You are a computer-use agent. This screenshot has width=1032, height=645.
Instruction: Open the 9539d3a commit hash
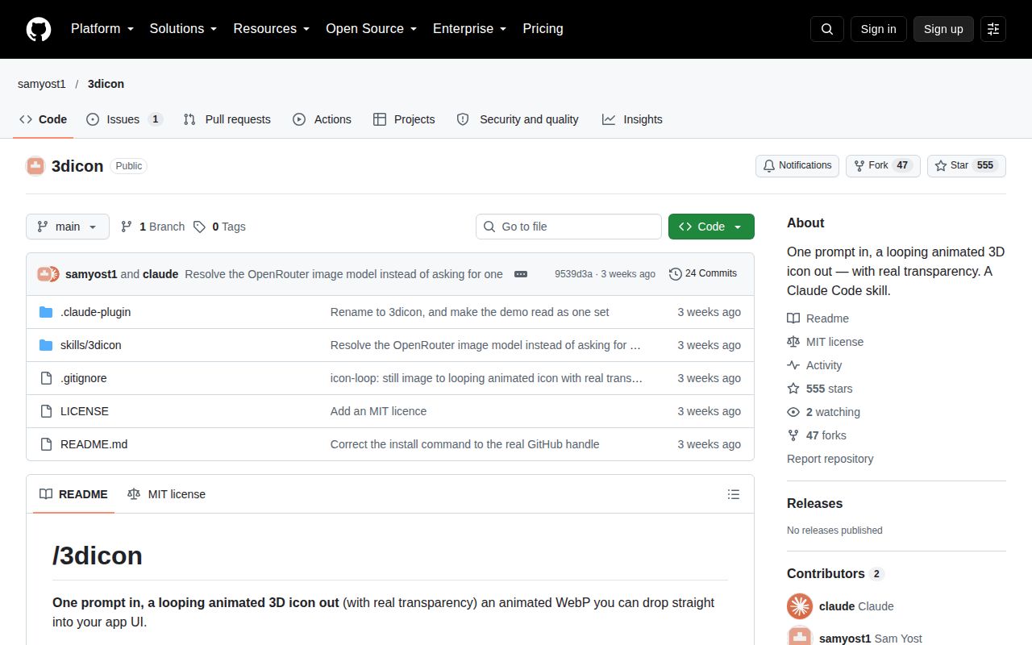tap(573, 274)
